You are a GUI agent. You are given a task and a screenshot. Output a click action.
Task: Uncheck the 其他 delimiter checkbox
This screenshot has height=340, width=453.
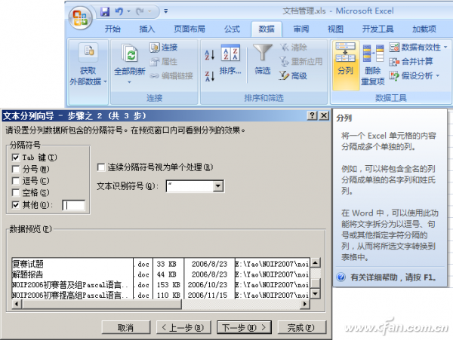tap(16, 205)
